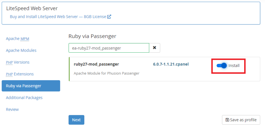The image size is (265, 127).
Task: Click the LiteSpeed Web Server panel heading
Action: point(32,9)
